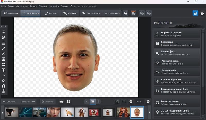Select the adjustment brush tool
The height and width of the screenshot is (120, 206).
[4, 48]
